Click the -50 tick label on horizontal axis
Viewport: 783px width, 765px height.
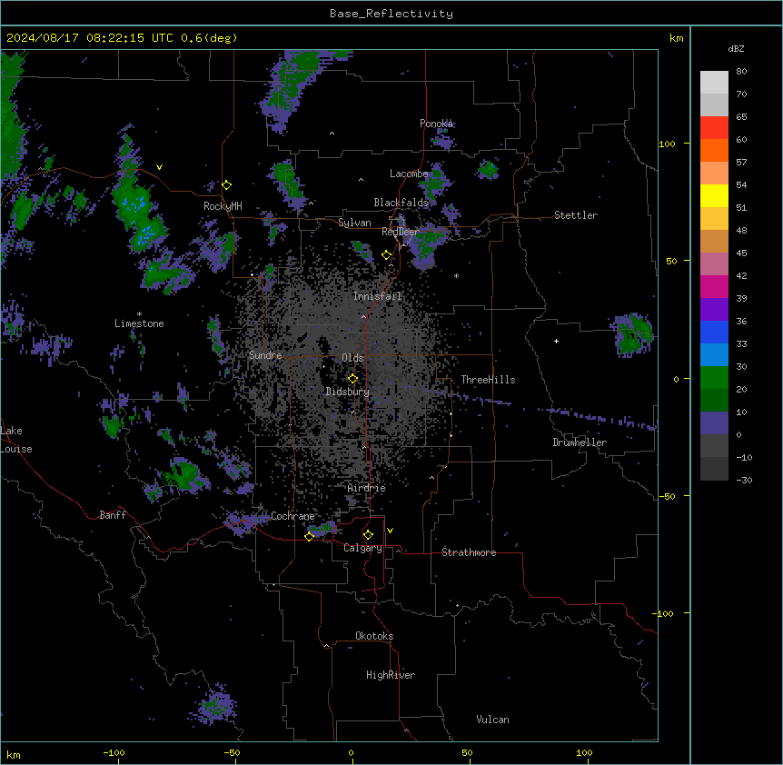(232, 752)
